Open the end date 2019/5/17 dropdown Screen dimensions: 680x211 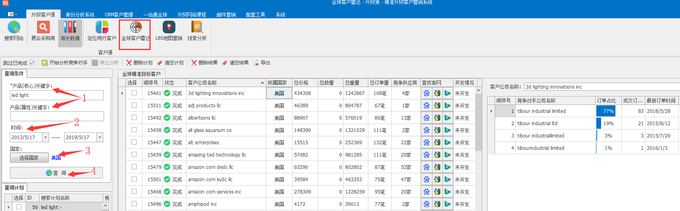coord(100,137)
